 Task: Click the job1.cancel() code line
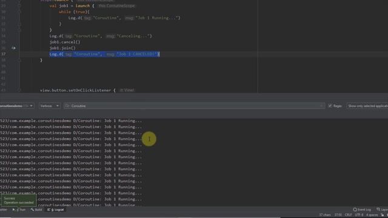coord(65,42)
